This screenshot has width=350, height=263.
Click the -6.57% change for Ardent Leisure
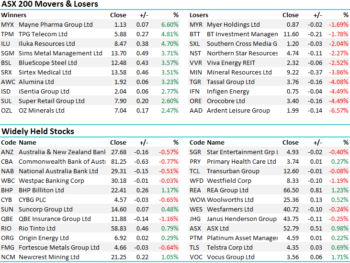(x=339, y=110)
